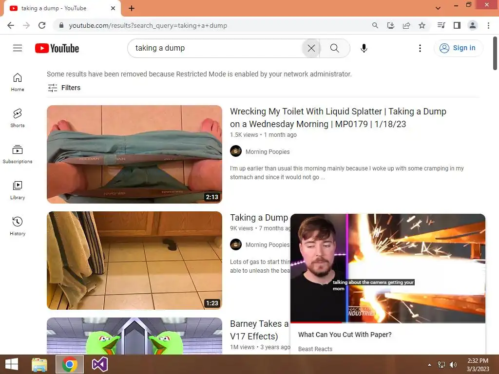Click the taskbar clock showing 2:32 PM
The height and width of the screenshot is (374, 499).
(x=478, y=365)
